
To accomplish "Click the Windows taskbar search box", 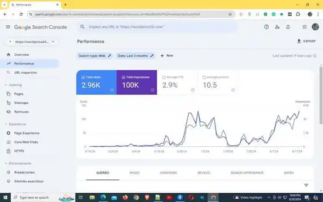I will coord(43,197).
